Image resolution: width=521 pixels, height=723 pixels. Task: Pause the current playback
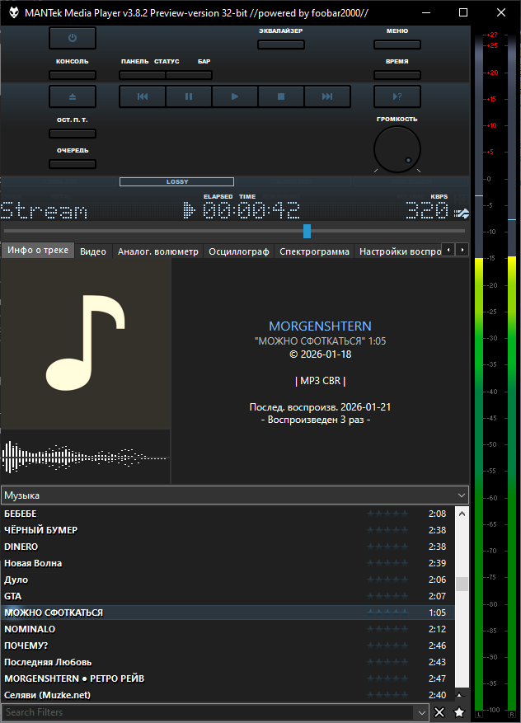pos(189,96)
